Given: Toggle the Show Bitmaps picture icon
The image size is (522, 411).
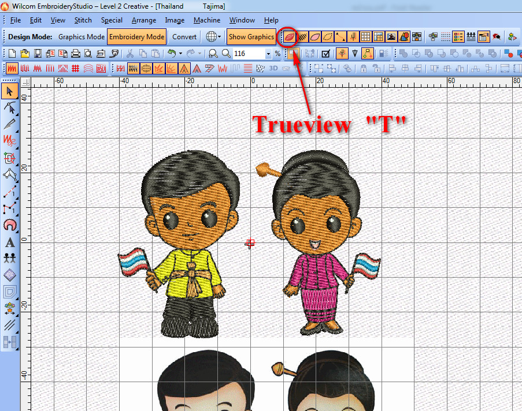Looking at the screenshot, I should coord(391,37).
